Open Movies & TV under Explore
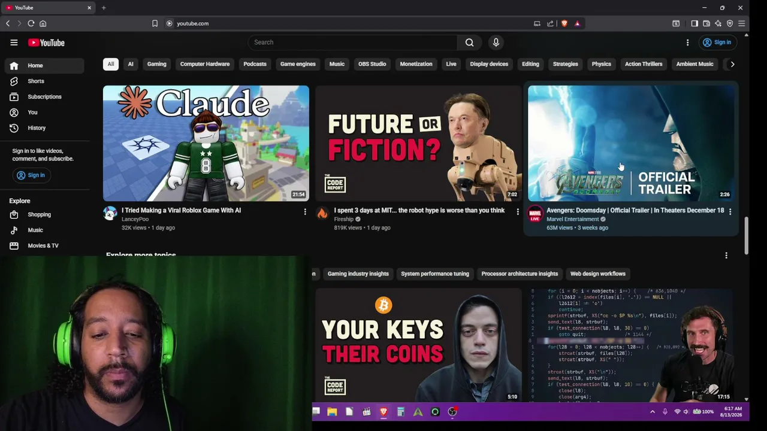This screenshot has width=767, height=431. click(45, 246)
